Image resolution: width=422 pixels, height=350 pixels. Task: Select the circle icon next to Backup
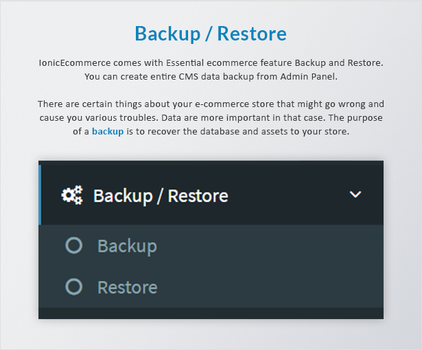(x=73, y=245)
